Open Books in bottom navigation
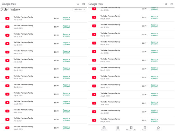 145,128
